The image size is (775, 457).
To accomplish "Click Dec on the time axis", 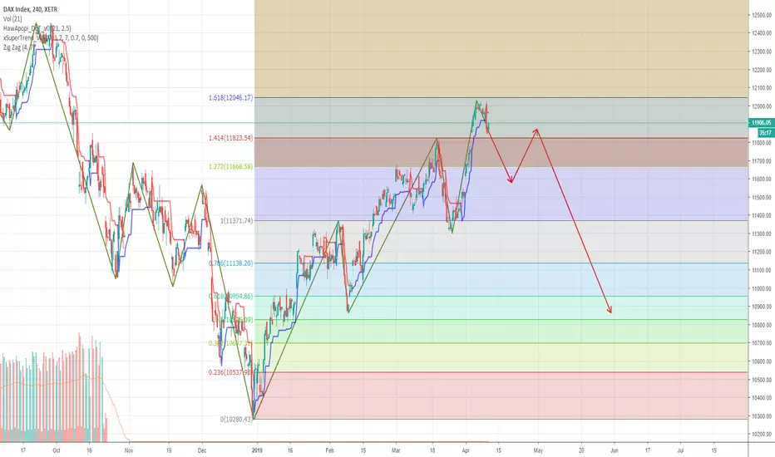I will click(x=202, y=450).
